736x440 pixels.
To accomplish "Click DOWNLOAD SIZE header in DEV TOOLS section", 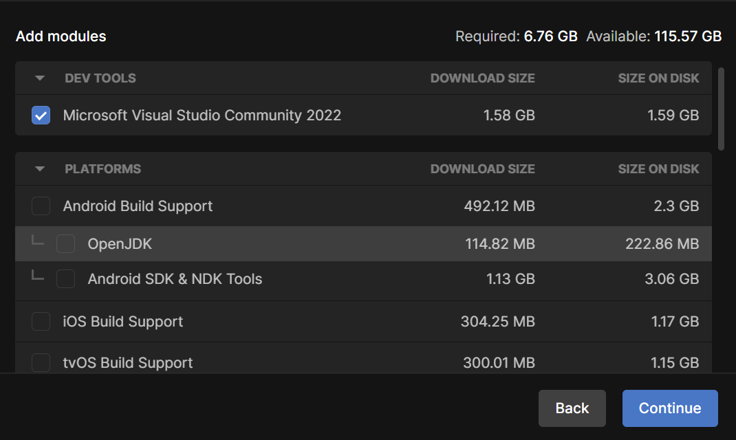I will [483, 78].
